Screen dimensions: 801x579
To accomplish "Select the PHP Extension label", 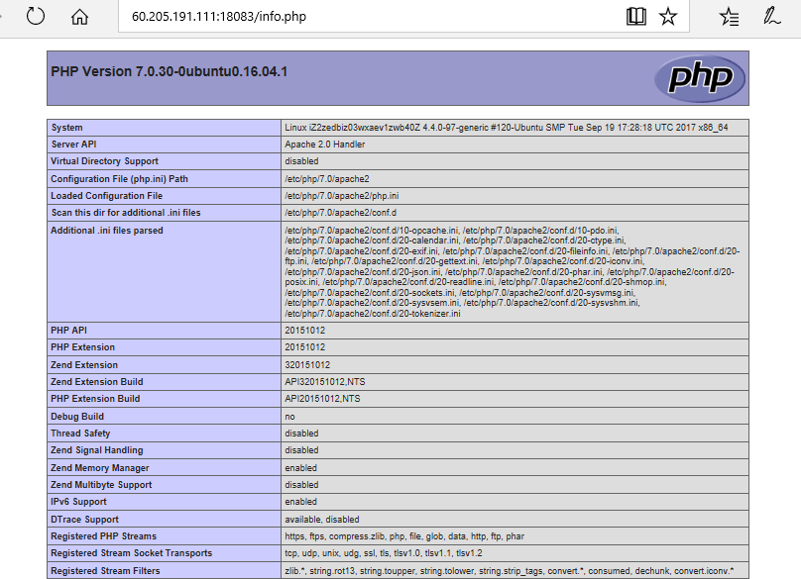I will (82, 347).
